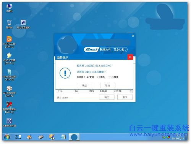
Task: Select the restart radio option after completion
Action: (88, 77)
